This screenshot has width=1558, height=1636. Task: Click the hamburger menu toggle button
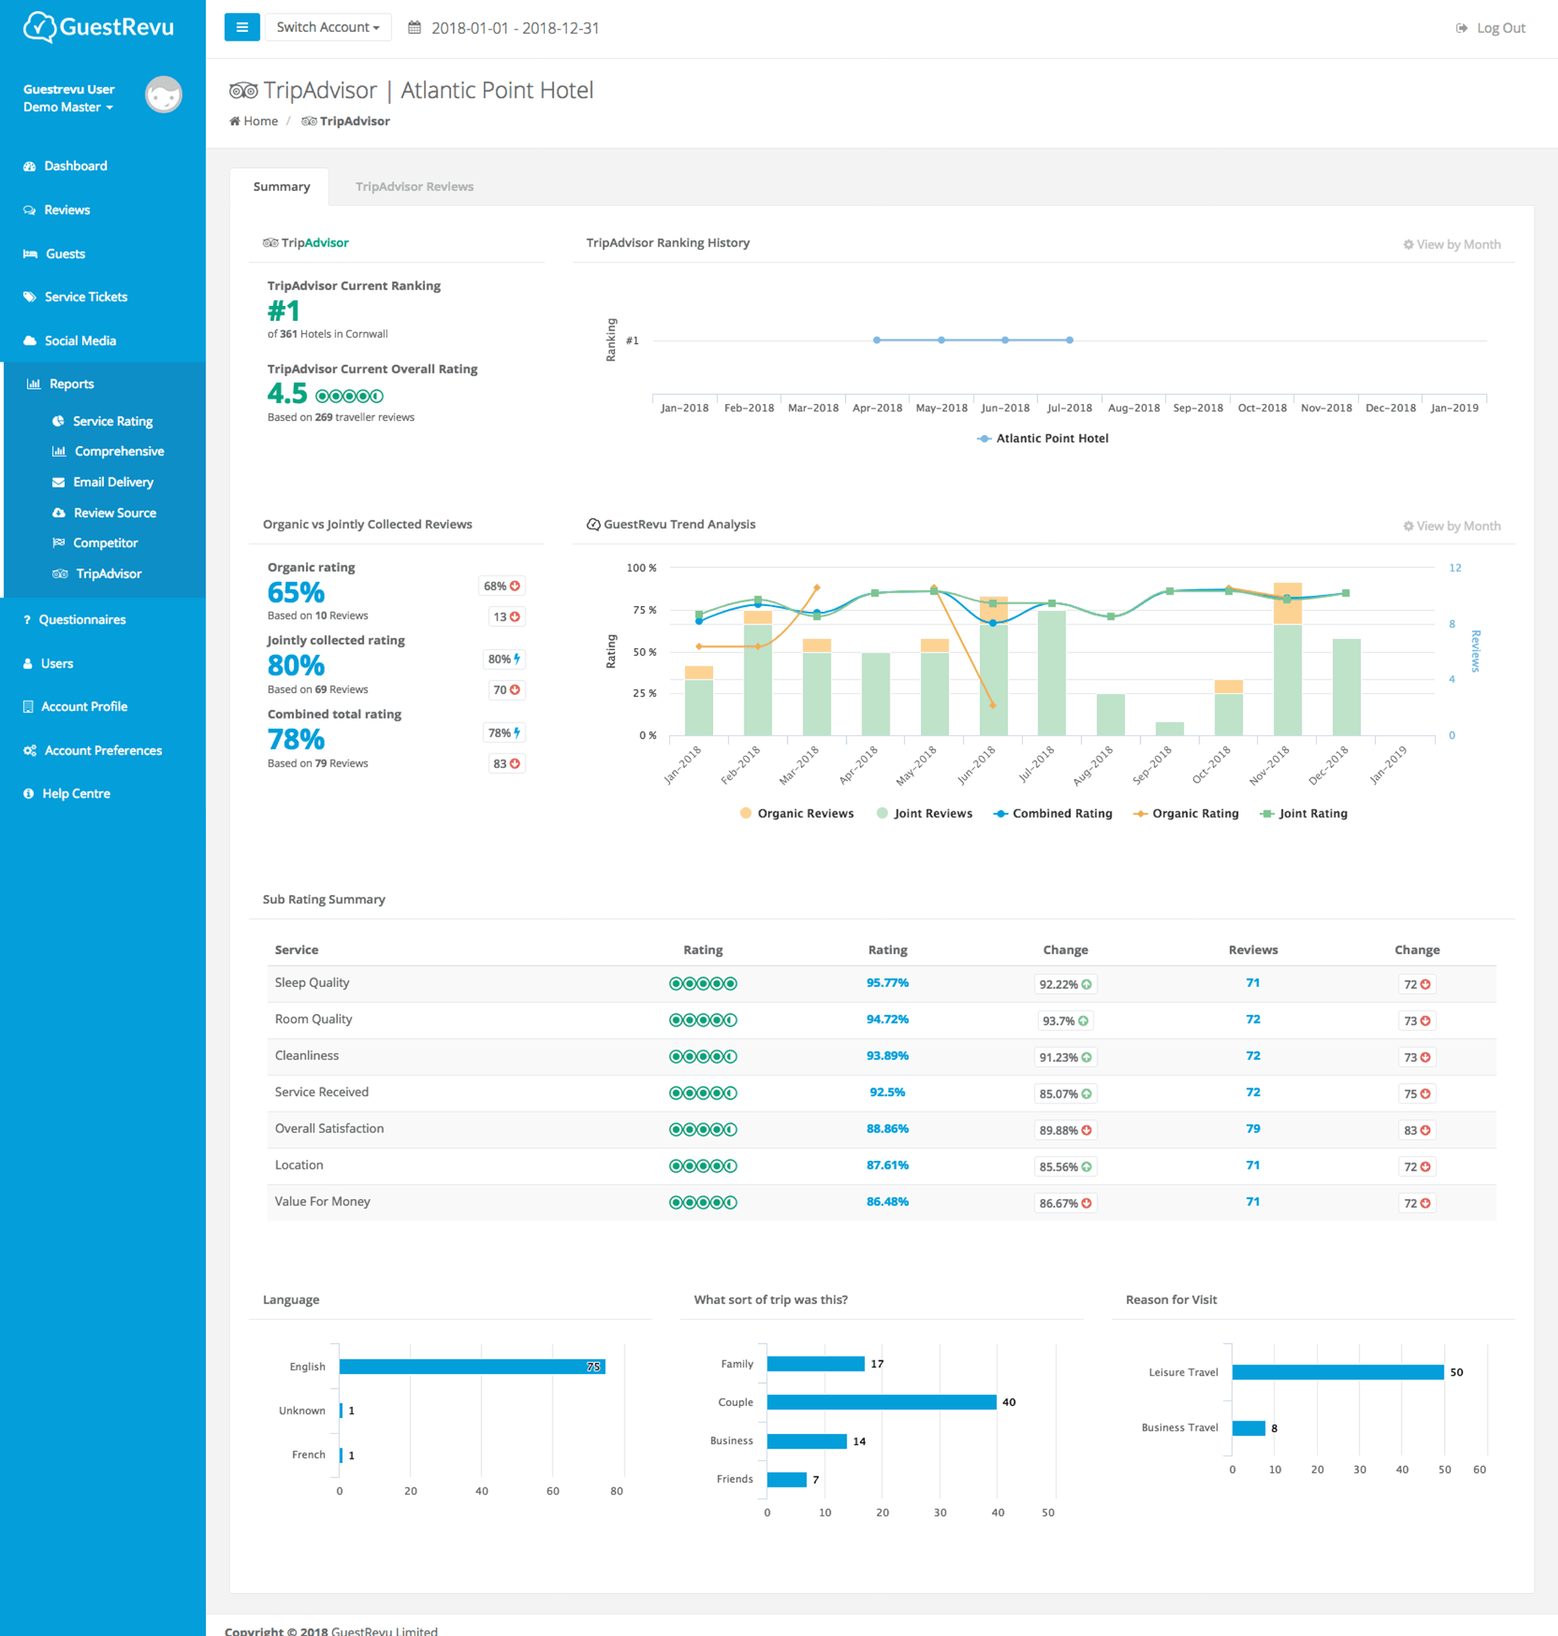(x=242, y=27)
